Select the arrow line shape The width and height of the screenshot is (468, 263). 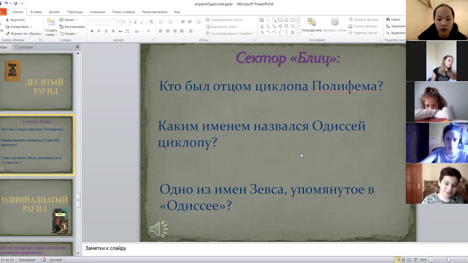click(x=274, y=20)
